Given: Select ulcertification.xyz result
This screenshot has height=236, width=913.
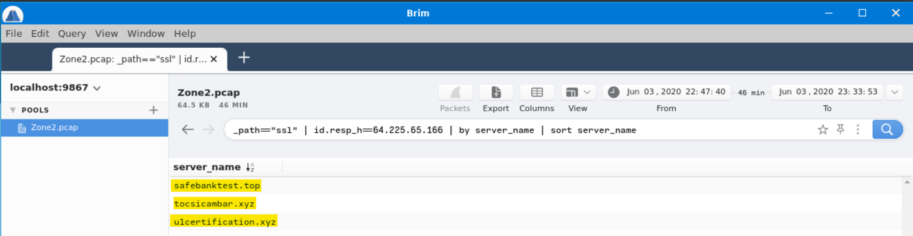Looking at the screenshot, I should tap(225, 222).
